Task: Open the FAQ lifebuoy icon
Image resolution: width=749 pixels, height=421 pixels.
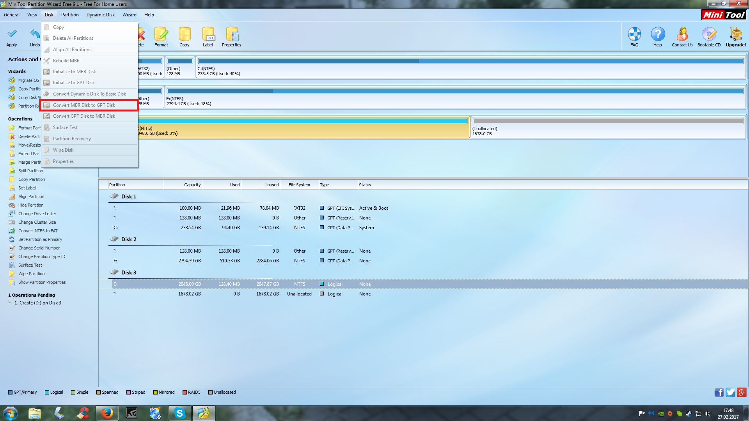Action: (x=634, y=34)
